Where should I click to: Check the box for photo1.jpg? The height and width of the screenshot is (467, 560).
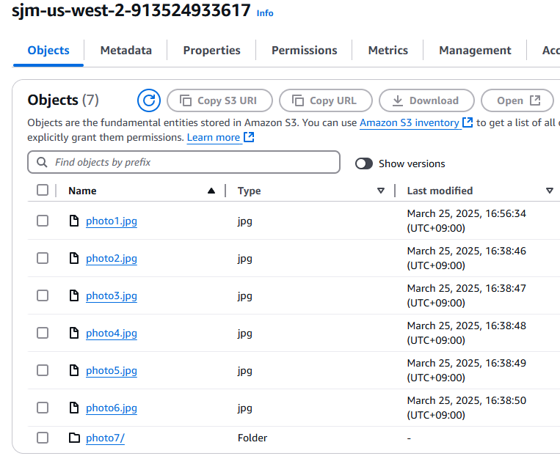pyautogui.click(x=43, y=221)
